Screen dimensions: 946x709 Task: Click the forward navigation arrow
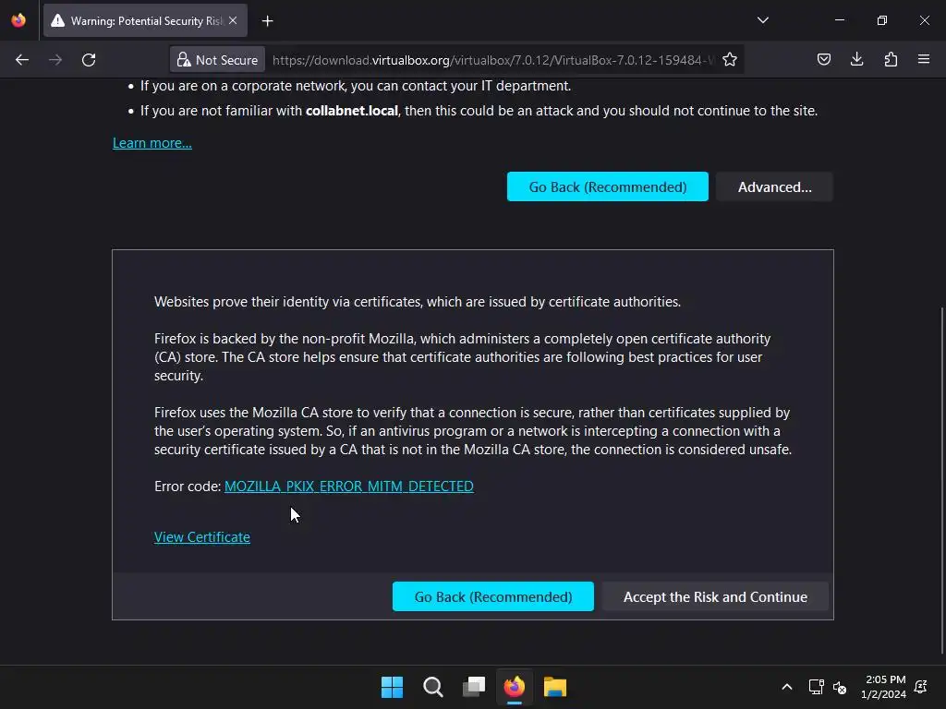click(x=55, y=60)
